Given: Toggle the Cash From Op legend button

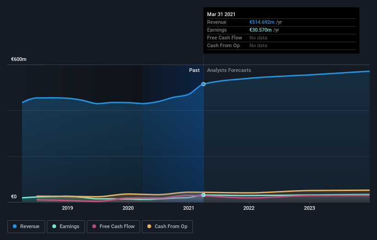Looking at the screenshot, I should [x=167, y=227].
